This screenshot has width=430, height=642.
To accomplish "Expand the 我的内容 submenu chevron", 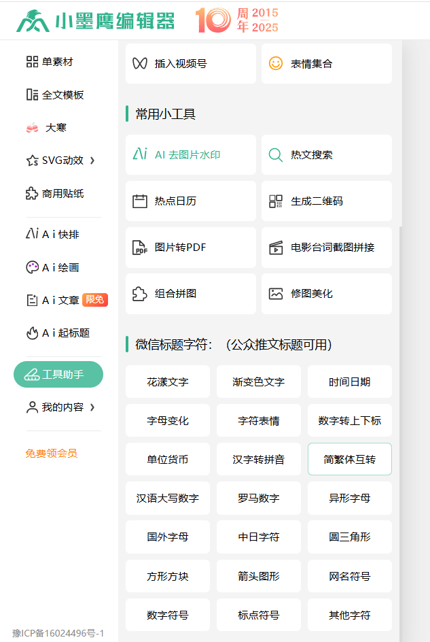I will pos(92,407).
